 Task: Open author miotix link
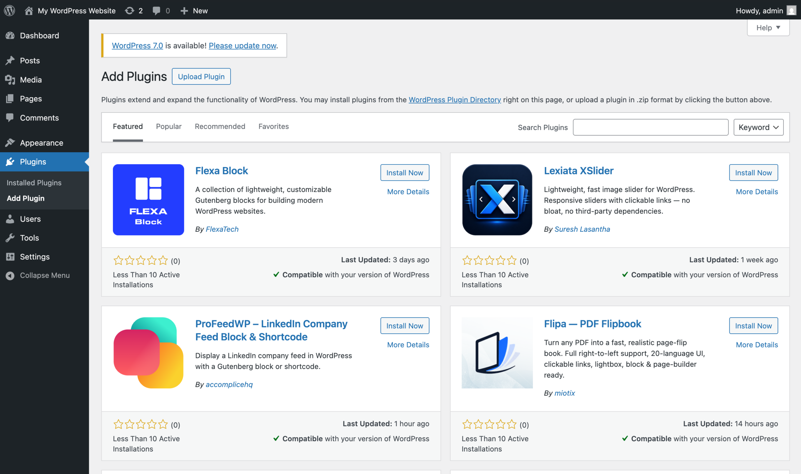564,393
